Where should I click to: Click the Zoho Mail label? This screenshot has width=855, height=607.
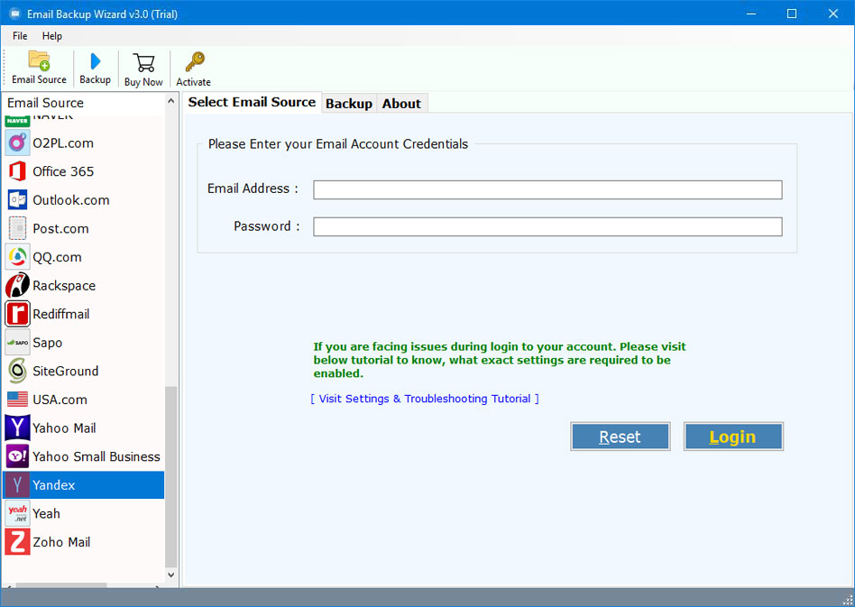coord(61,542)
